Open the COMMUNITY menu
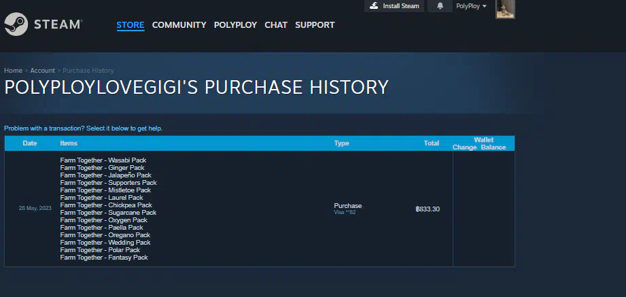 tap(179, 25)
